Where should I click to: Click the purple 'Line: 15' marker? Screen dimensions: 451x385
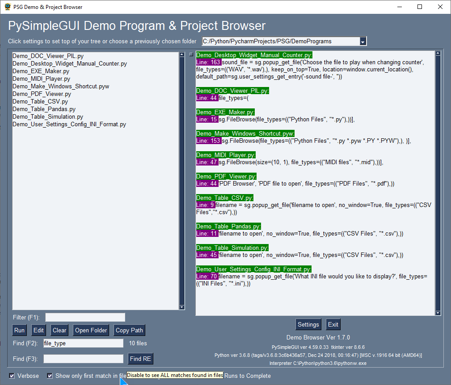pyautogui.click(x=207, y=120)
